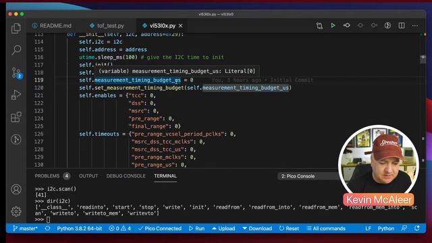
Task: Open the previous revision change icon
Action: pos(346,26)
